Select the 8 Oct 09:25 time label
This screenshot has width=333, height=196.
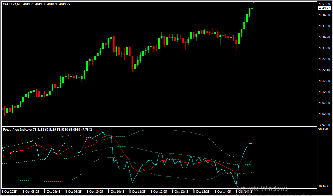pos(74,192)
